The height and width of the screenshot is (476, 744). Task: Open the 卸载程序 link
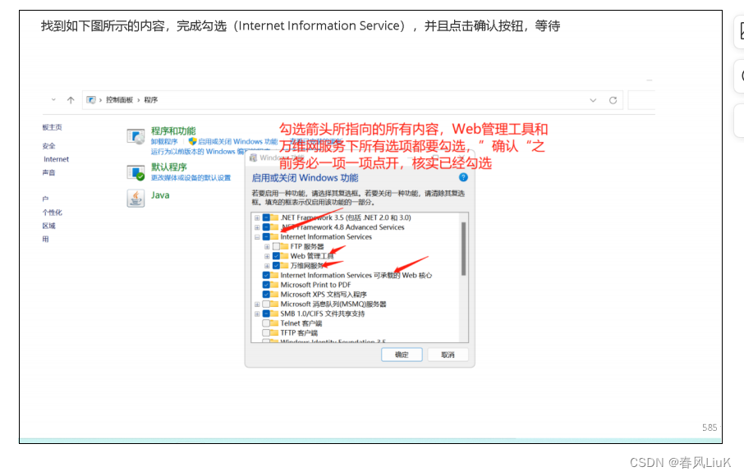(164, 141)
